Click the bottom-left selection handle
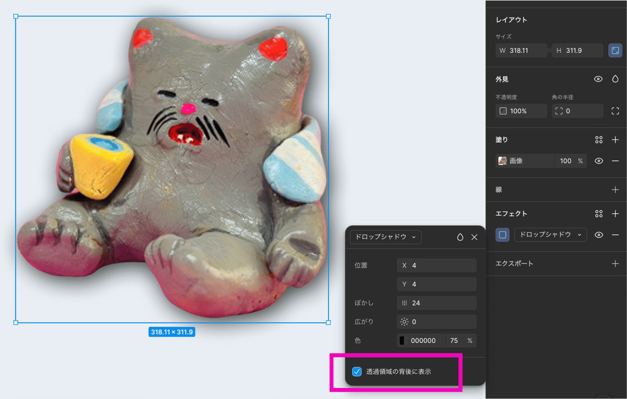The image size is (627, 399). click(x=16, y=323)
